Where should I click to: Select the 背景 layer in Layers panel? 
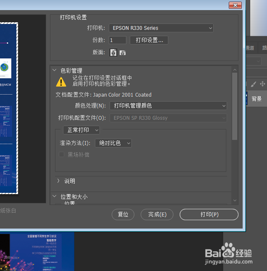click(x=257, y=99)
